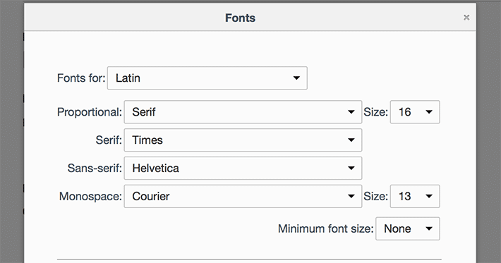
Task: Click the 'Monospace:' label
Action: pyautogui.click(x=90, y=196)
